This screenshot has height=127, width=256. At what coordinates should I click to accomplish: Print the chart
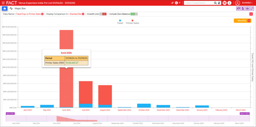(248, 9)
